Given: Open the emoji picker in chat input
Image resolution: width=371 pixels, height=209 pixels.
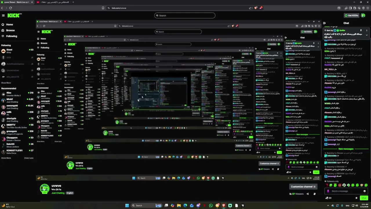Looking at the screenshot, I should 365,191.
